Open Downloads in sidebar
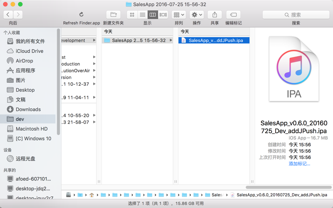Screen dimensions: 333x208 point(28,109)
